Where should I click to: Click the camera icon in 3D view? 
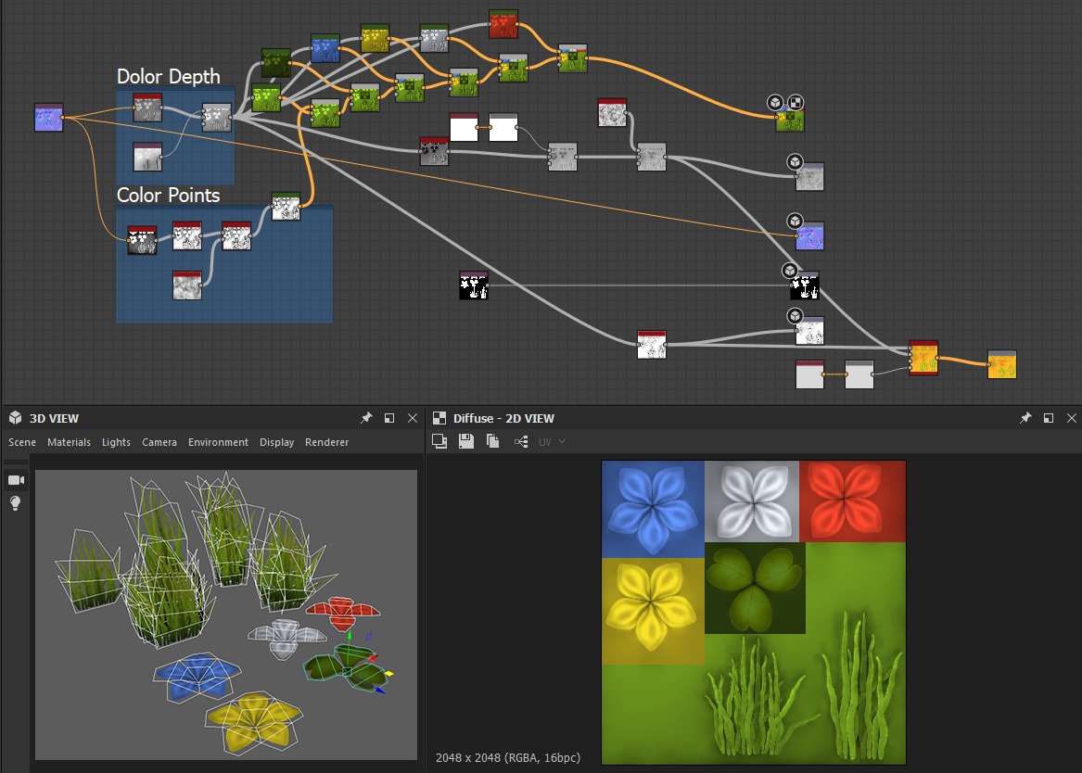pos(16,479)
